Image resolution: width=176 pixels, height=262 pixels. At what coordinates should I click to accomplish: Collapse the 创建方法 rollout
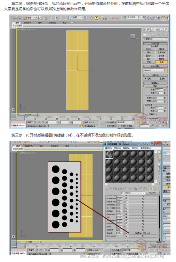coord(155,75)
